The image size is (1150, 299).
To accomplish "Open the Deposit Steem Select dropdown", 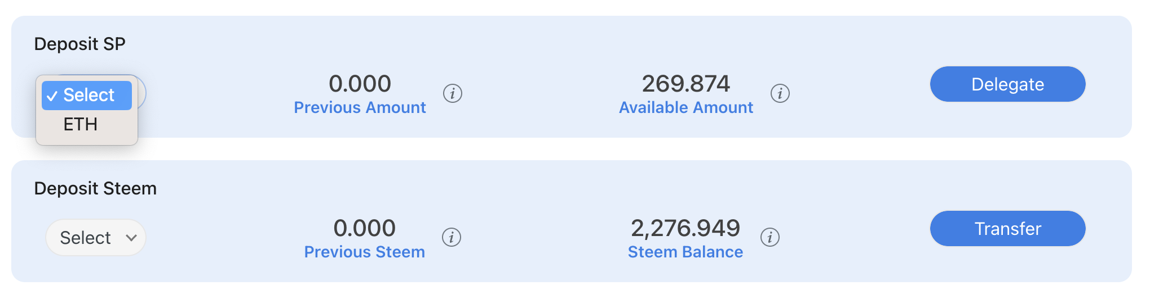I will (95, 238).
